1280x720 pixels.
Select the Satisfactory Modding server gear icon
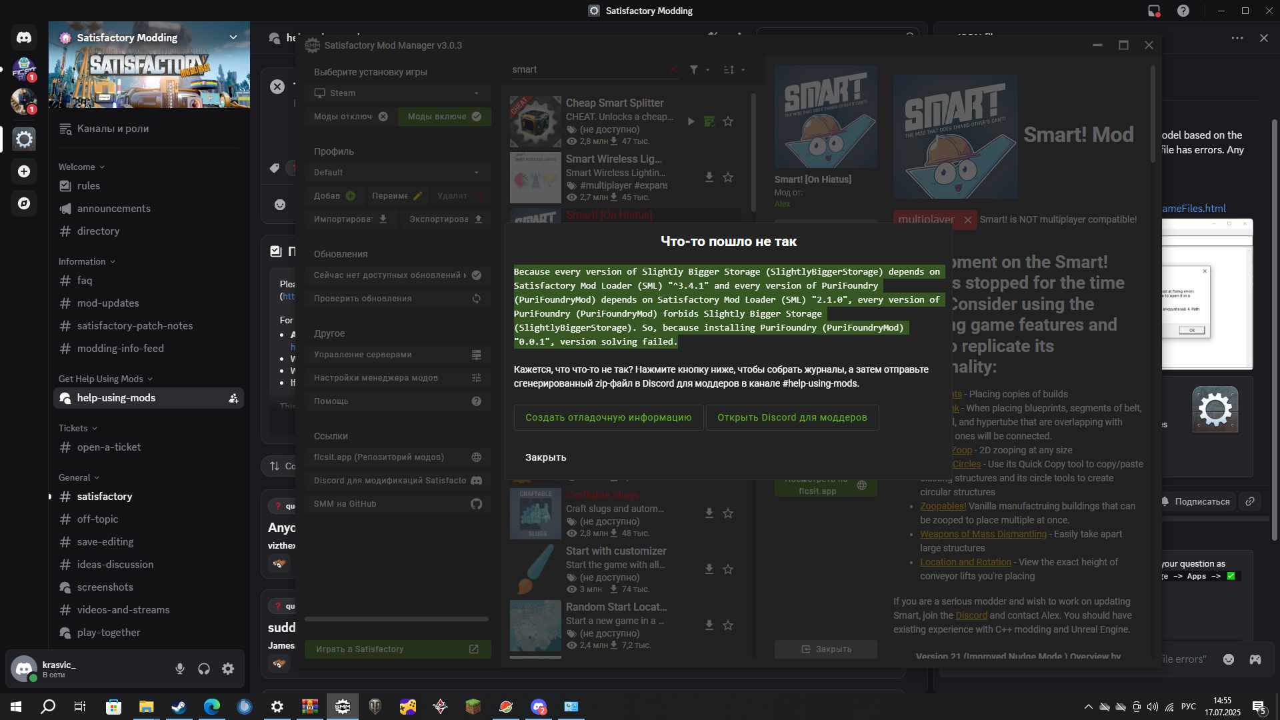[x=24, y=139]
